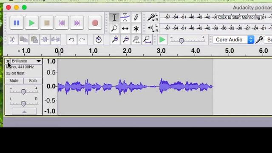Fit project in window zoom icon
Image resolution: width=272 pixels, height=153 pixels.
coord(147,40)
